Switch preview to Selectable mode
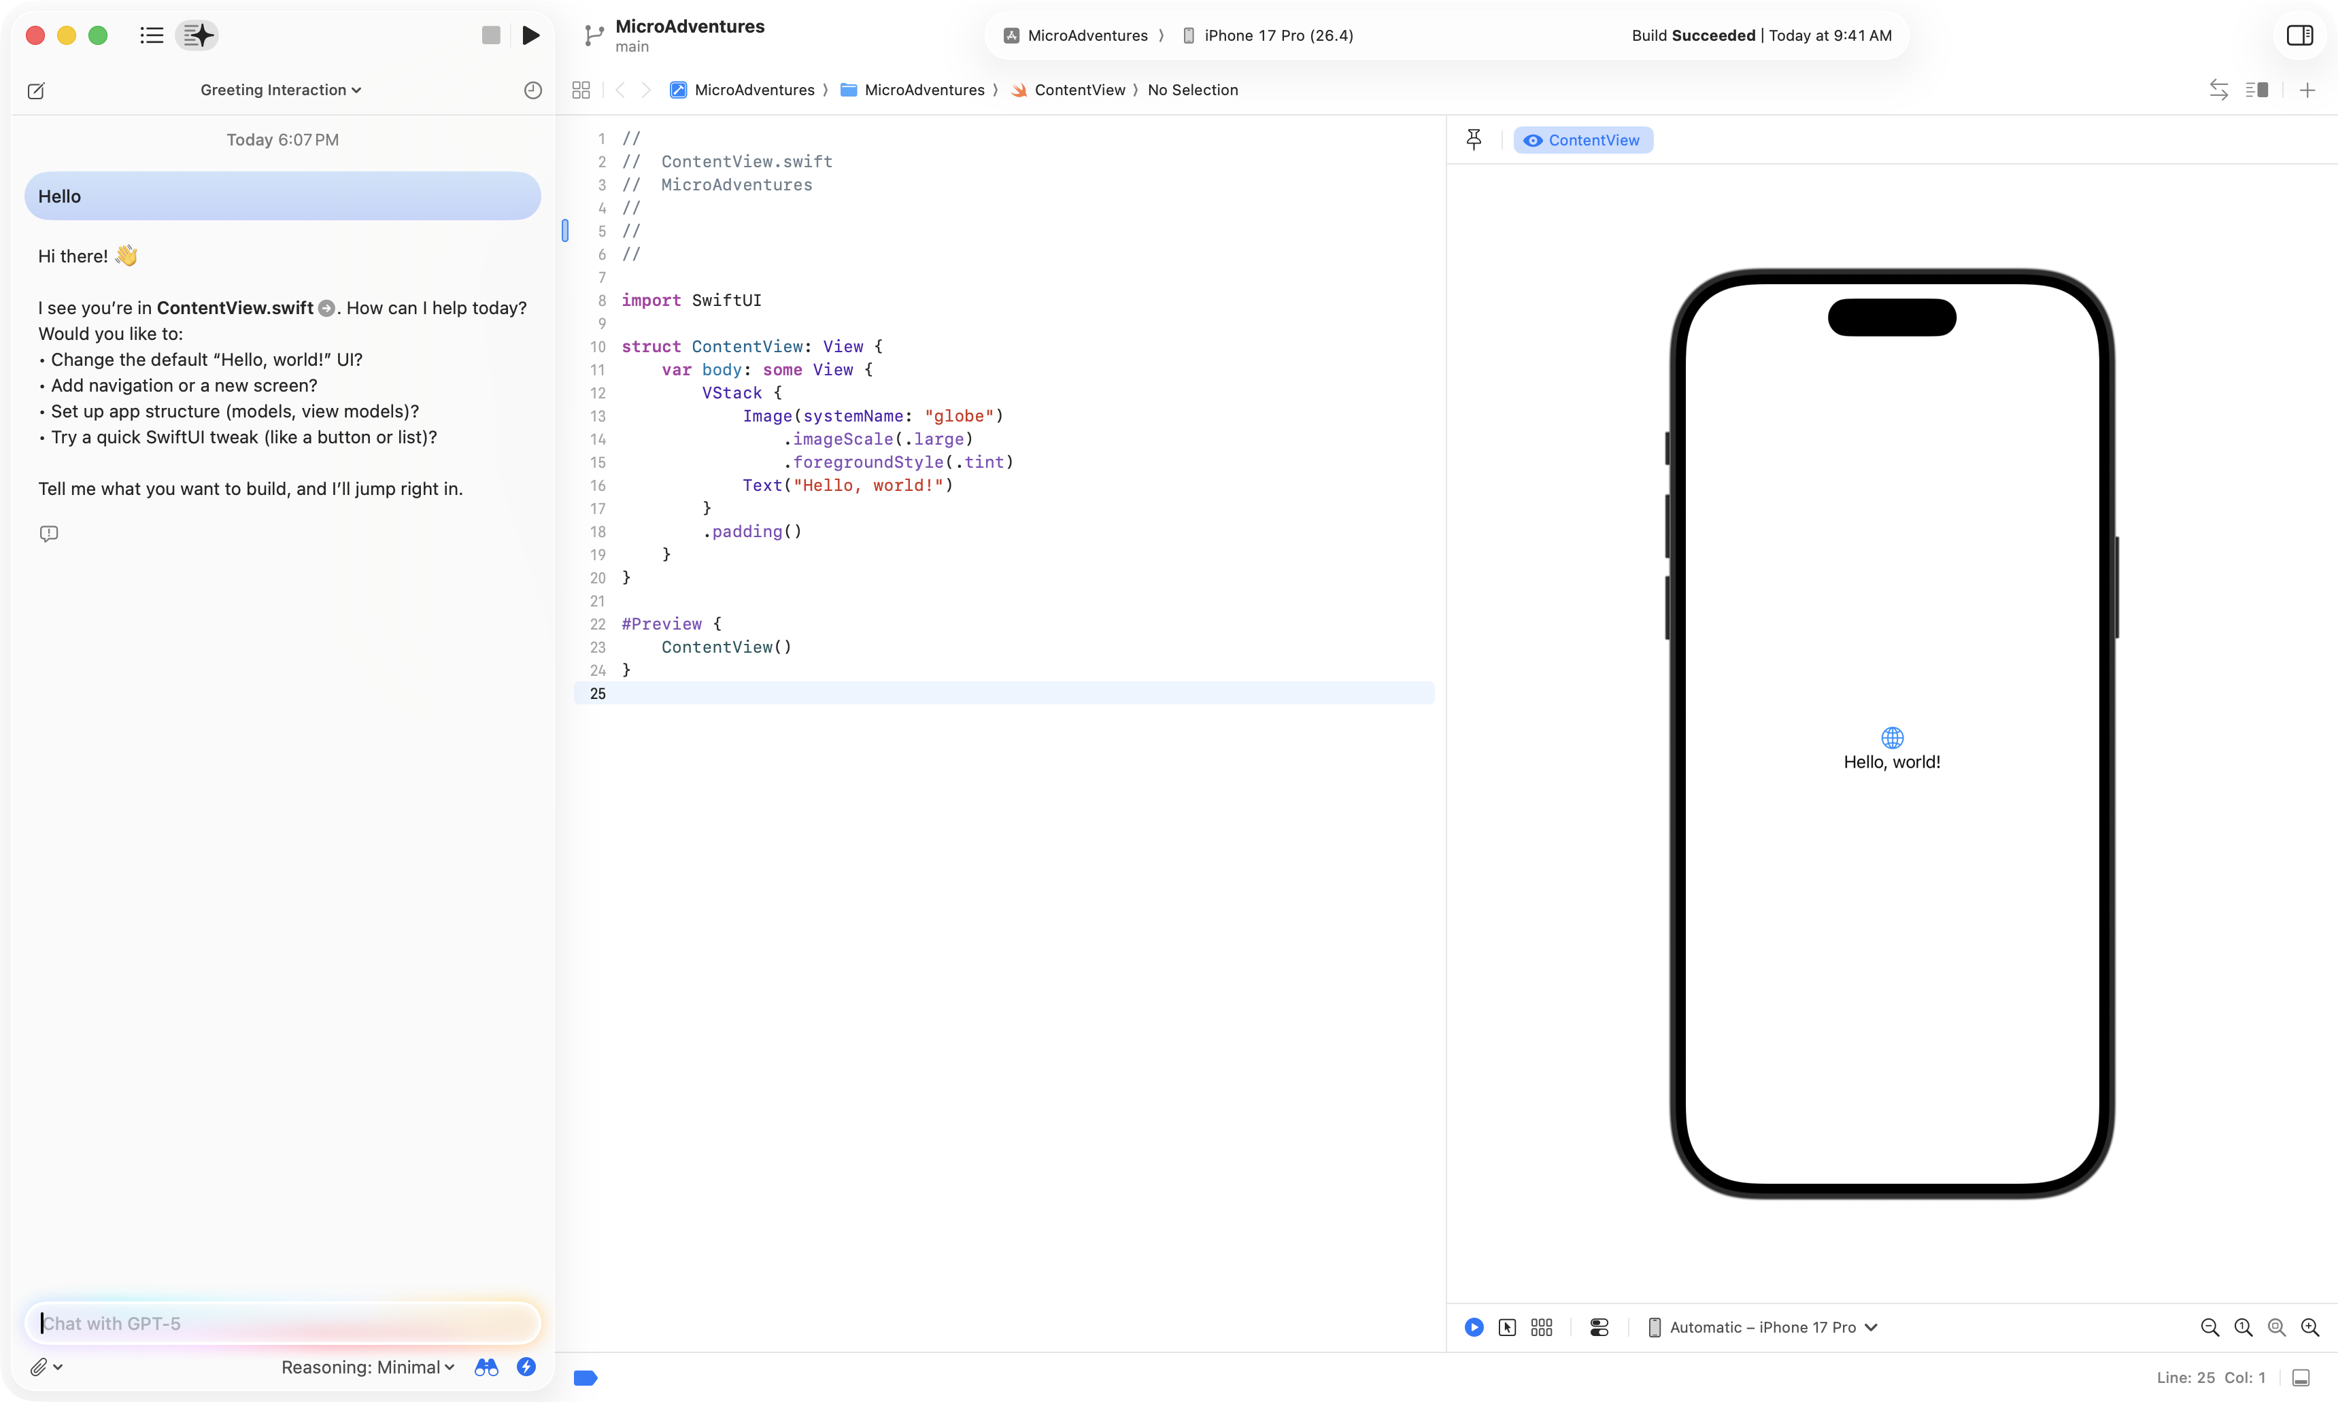The width and height of the screenshot is (2338, 1402). [1507, 1327]
